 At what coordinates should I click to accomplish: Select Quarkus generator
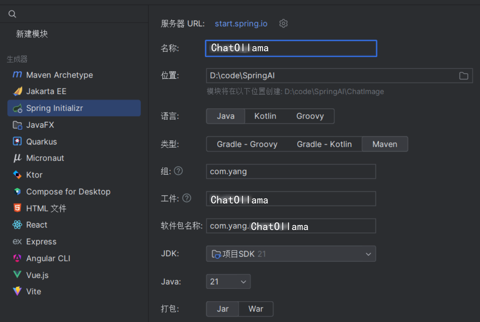coord(74,142)
